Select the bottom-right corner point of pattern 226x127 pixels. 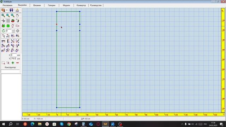80,108
